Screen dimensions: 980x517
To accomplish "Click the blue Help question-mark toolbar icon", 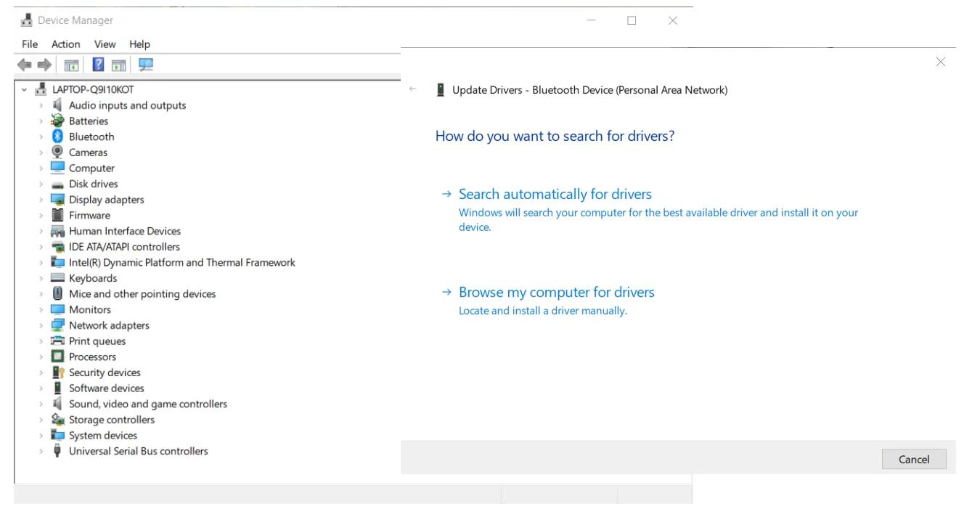I will tap(98, 65).
